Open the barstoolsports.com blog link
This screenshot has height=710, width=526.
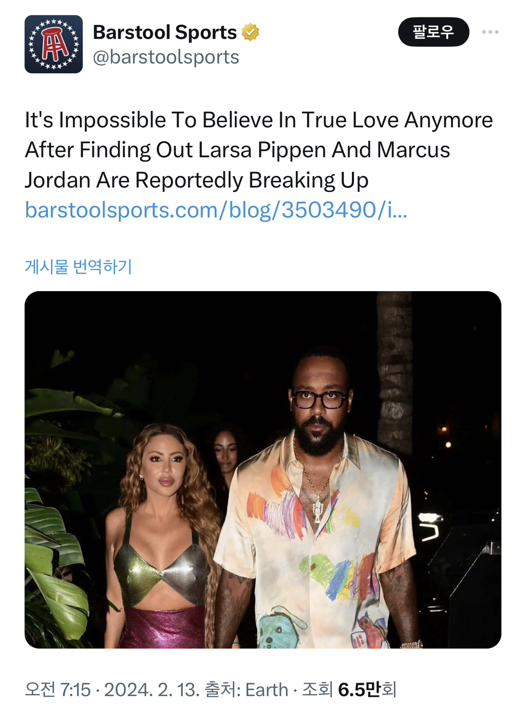coord(216,210)
